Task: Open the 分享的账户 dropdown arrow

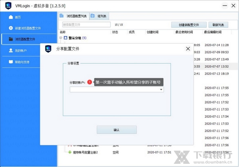Action: tap(161, 90)
